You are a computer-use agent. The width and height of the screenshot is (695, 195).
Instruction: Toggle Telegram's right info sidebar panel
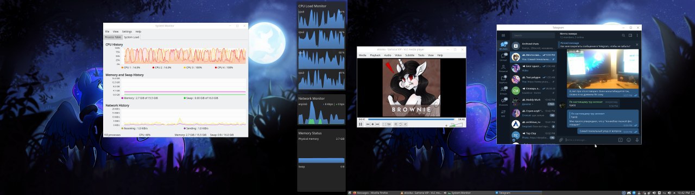click(630, 35)
